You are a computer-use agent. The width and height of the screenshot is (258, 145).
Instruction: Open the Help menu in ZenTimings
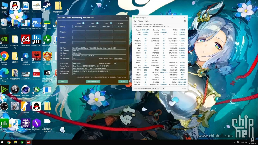tap(147, 21)
